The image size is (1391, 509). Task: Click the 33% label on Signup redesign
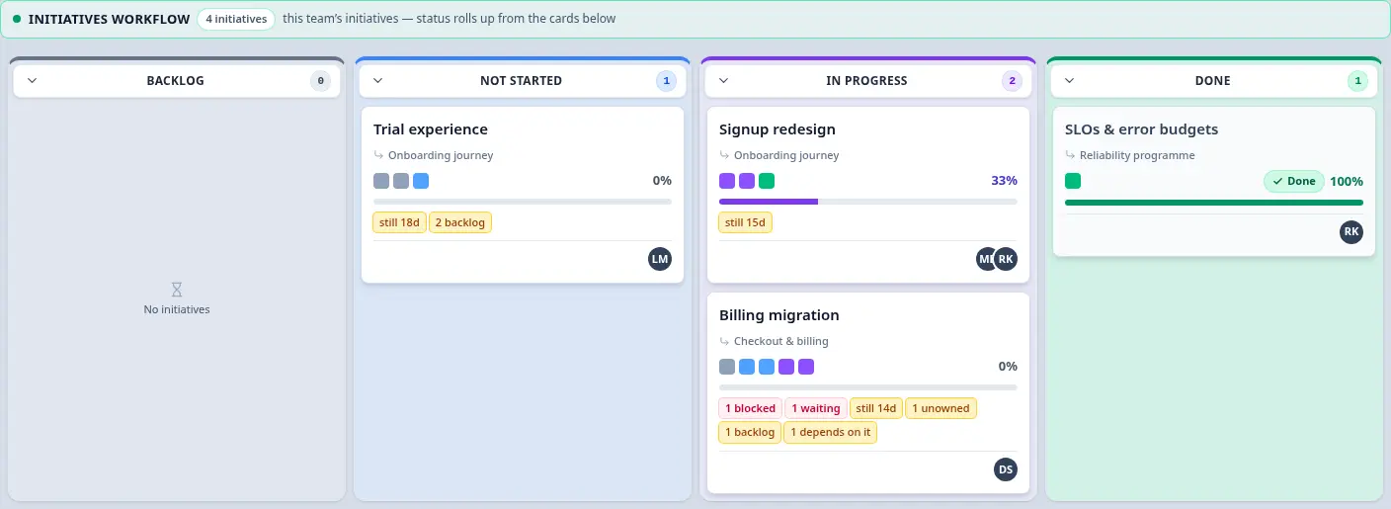(1004, 181)
